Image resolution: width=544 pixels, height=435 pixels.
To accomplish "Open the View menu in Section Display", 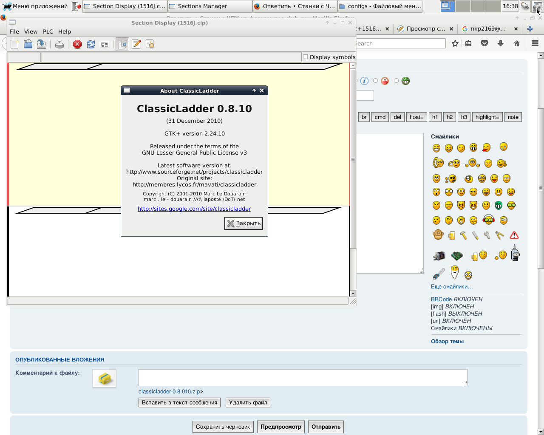I will tap(31, 31).
